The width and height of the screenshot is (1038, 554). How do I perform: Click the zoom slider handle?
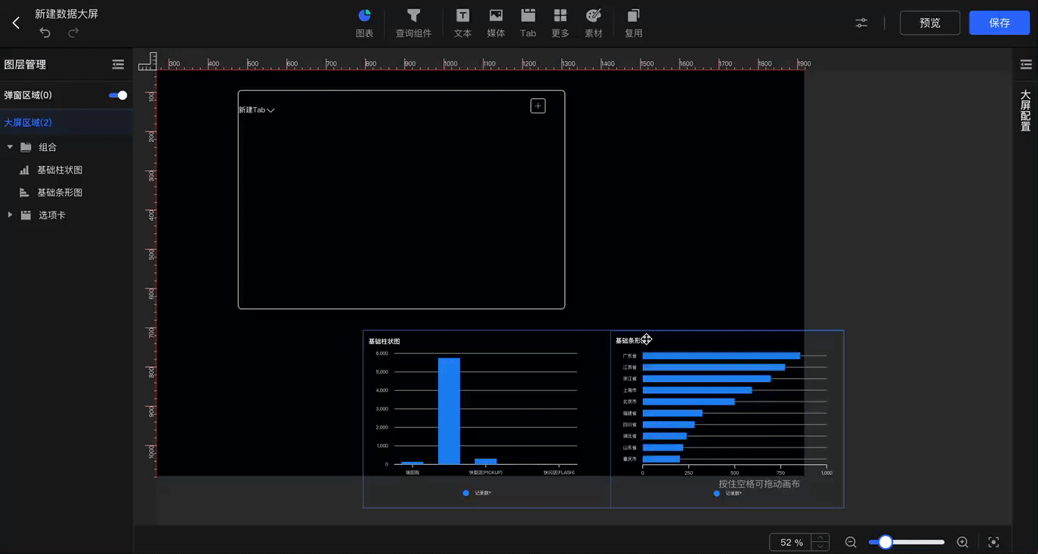885,542
